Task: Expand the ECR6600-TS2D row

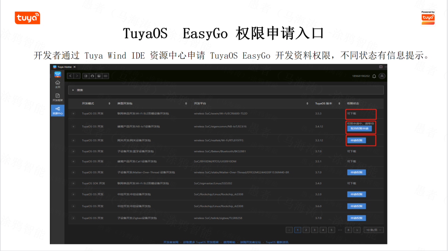Action: click(x=73, y=114)
